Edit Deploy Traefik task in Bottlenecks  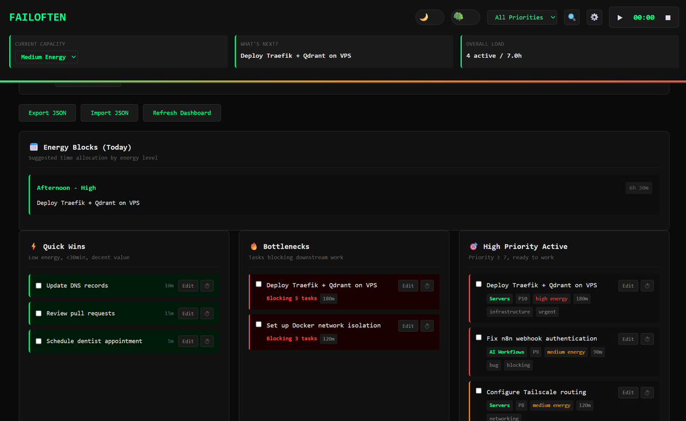click(408, 285)
